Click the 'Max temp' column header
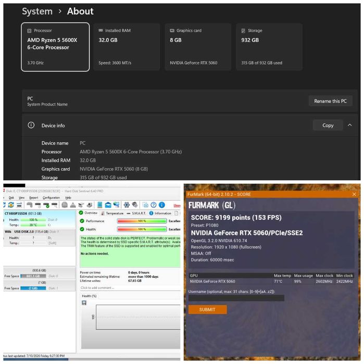The image size is (364, 364). point(282,275)
